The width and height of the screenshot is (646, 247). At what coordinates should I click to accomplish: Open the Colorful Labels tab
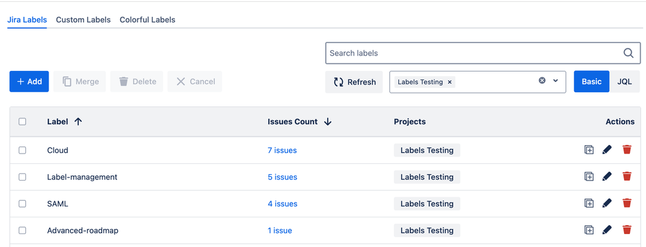coord(147,20)
